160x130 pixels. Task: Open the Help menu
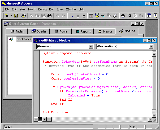[x=82, y=9]
